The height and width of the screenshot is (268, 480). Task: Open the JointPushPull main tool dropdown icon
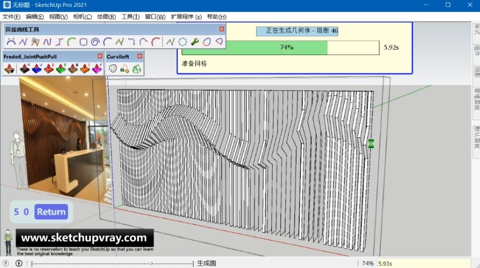[10, 69]
